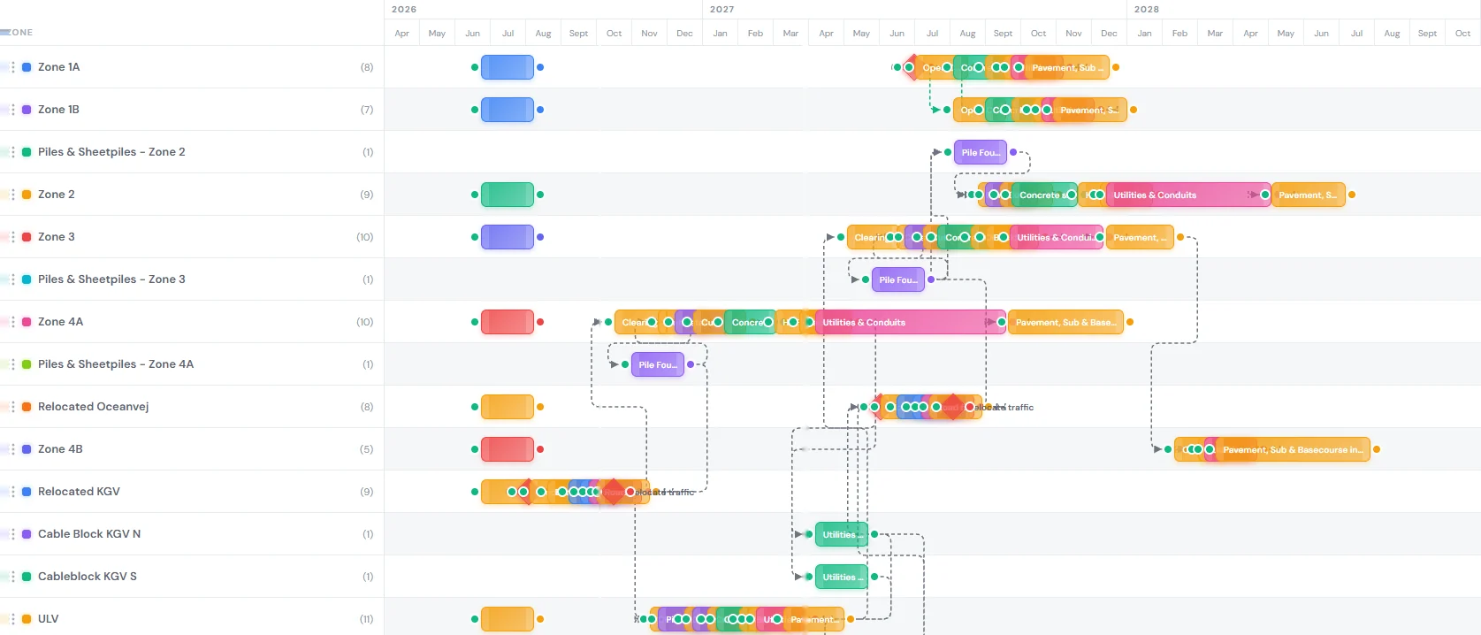This screenshot has width=1481, height=635.
Task: Select the 'Pile Fou...' bar in Piles & Sheetpiles - Zone 4A
Action: (658, 364)
